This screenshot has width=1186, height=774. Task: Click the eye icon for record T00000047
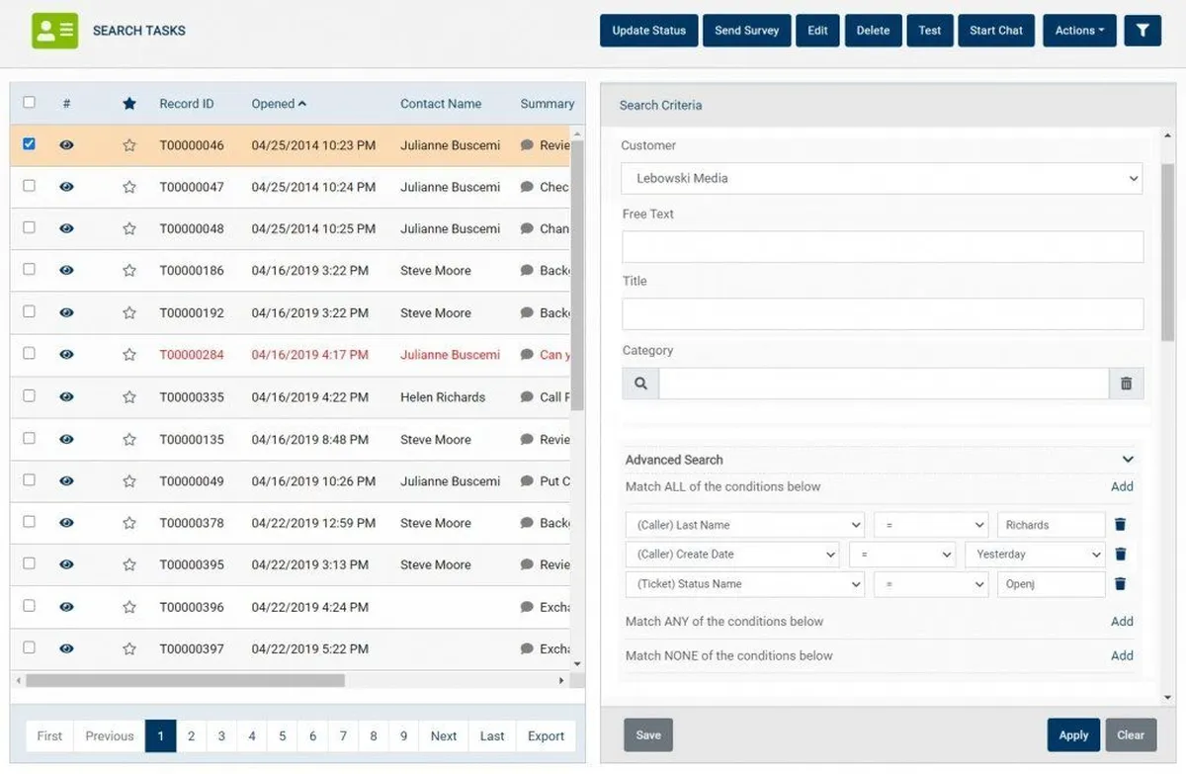(x=66, y=187)
